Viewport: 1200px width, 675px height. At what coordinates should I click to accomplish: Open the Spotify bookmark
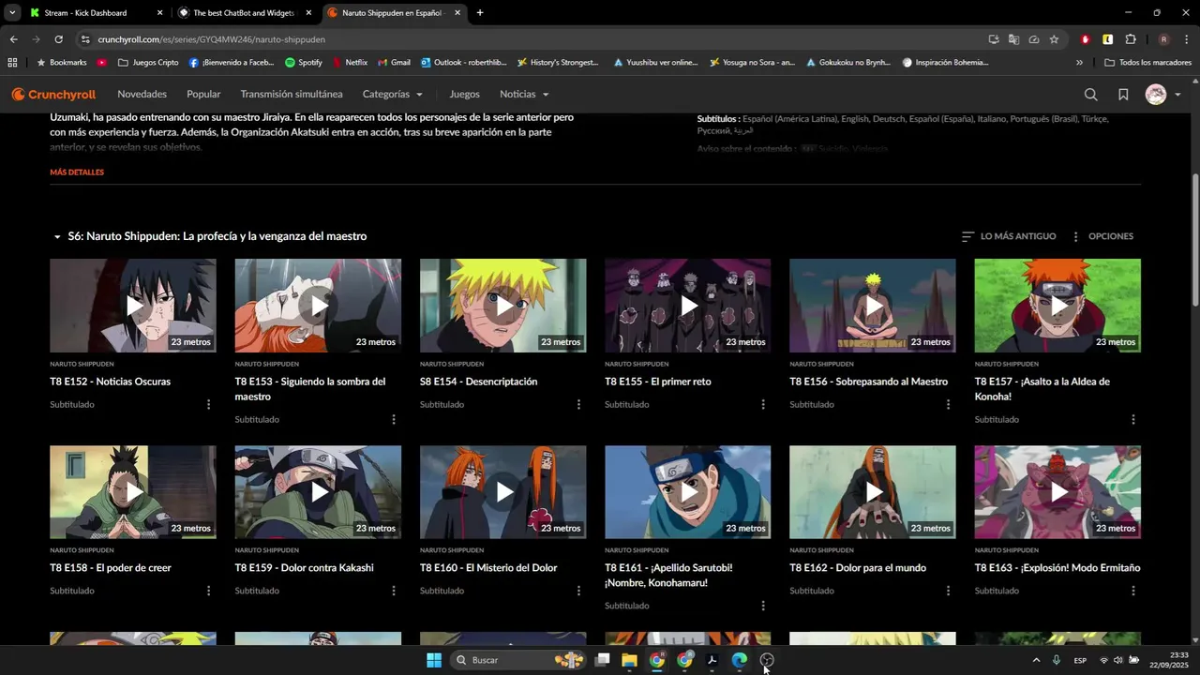coord(303,63)
